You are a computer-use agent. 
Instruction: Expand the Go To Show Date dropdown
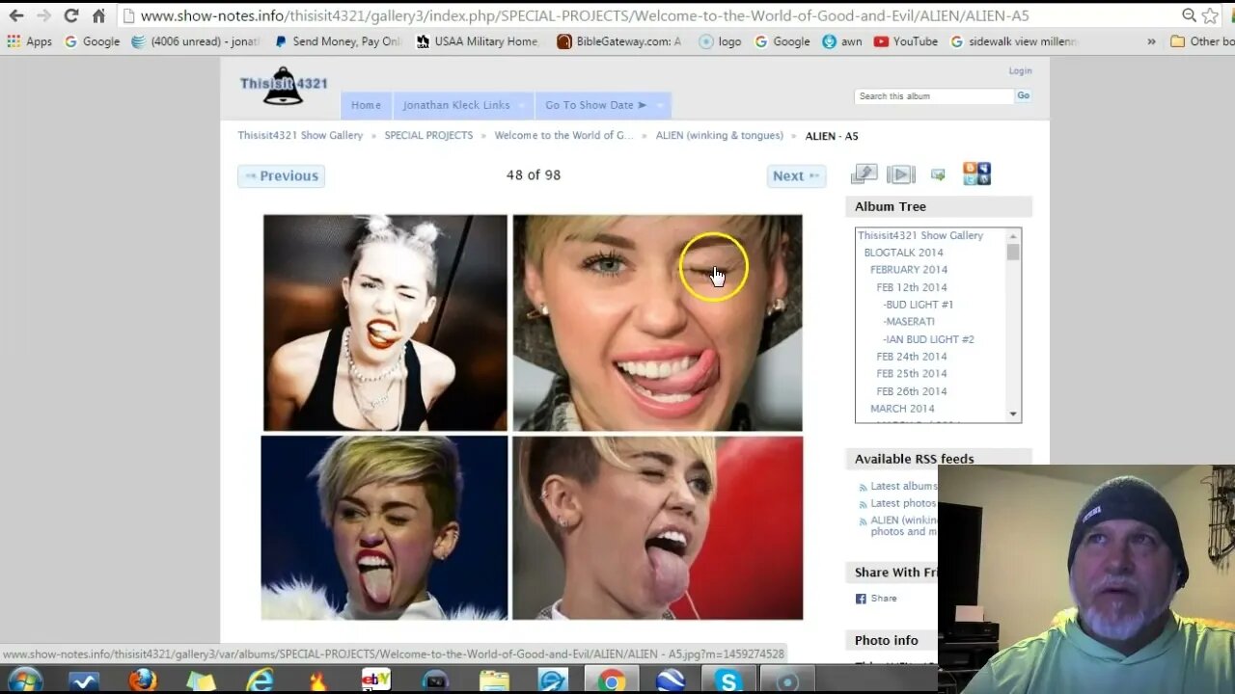pyautogui.click(x=604, y=105)
